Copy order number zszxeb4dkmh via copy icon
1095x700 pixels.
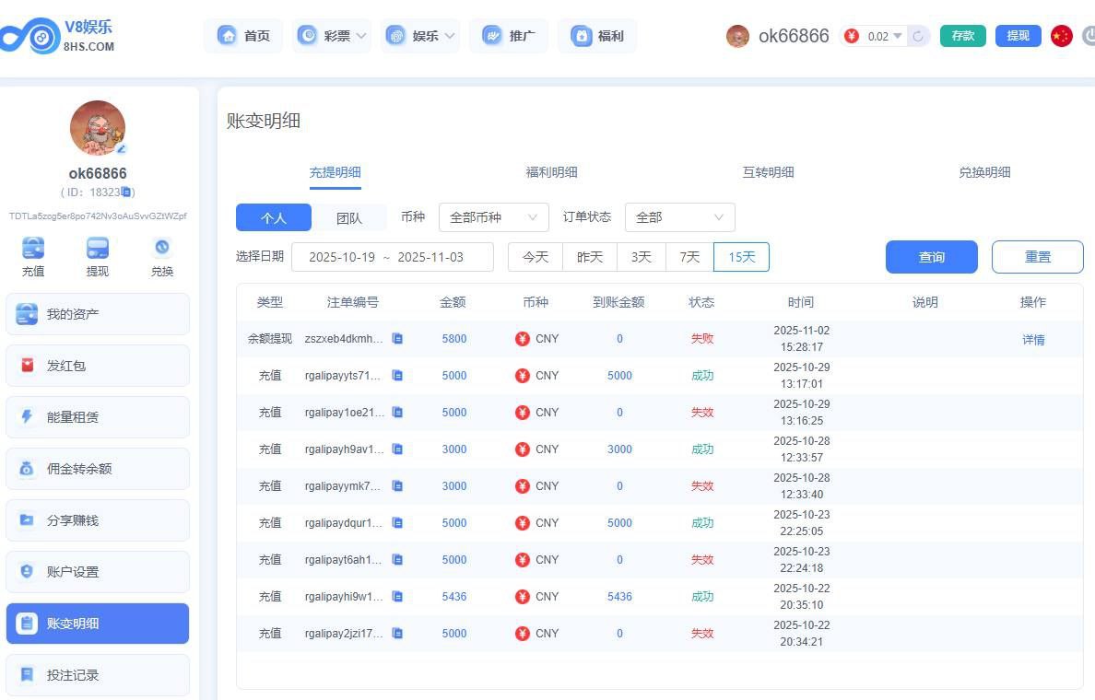pyautogui.click(x=397, y=339)
